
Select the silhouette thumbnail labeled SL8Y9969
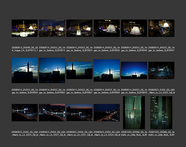(x=107, y=71)
